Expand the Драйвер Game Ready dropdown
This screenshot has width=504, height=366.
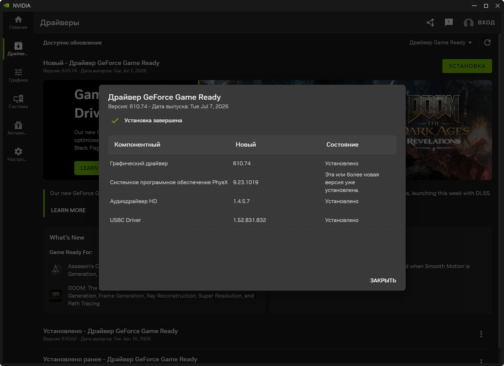(441, 42)
